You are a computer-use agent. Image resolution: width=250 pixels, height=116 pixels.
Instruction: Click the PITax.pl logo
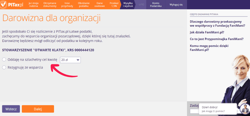tap(12, 4)
